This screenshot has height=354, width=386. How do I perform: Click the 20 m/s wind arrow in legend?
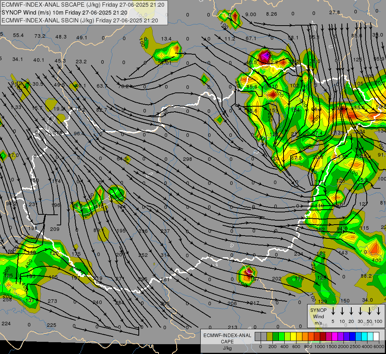351,311
